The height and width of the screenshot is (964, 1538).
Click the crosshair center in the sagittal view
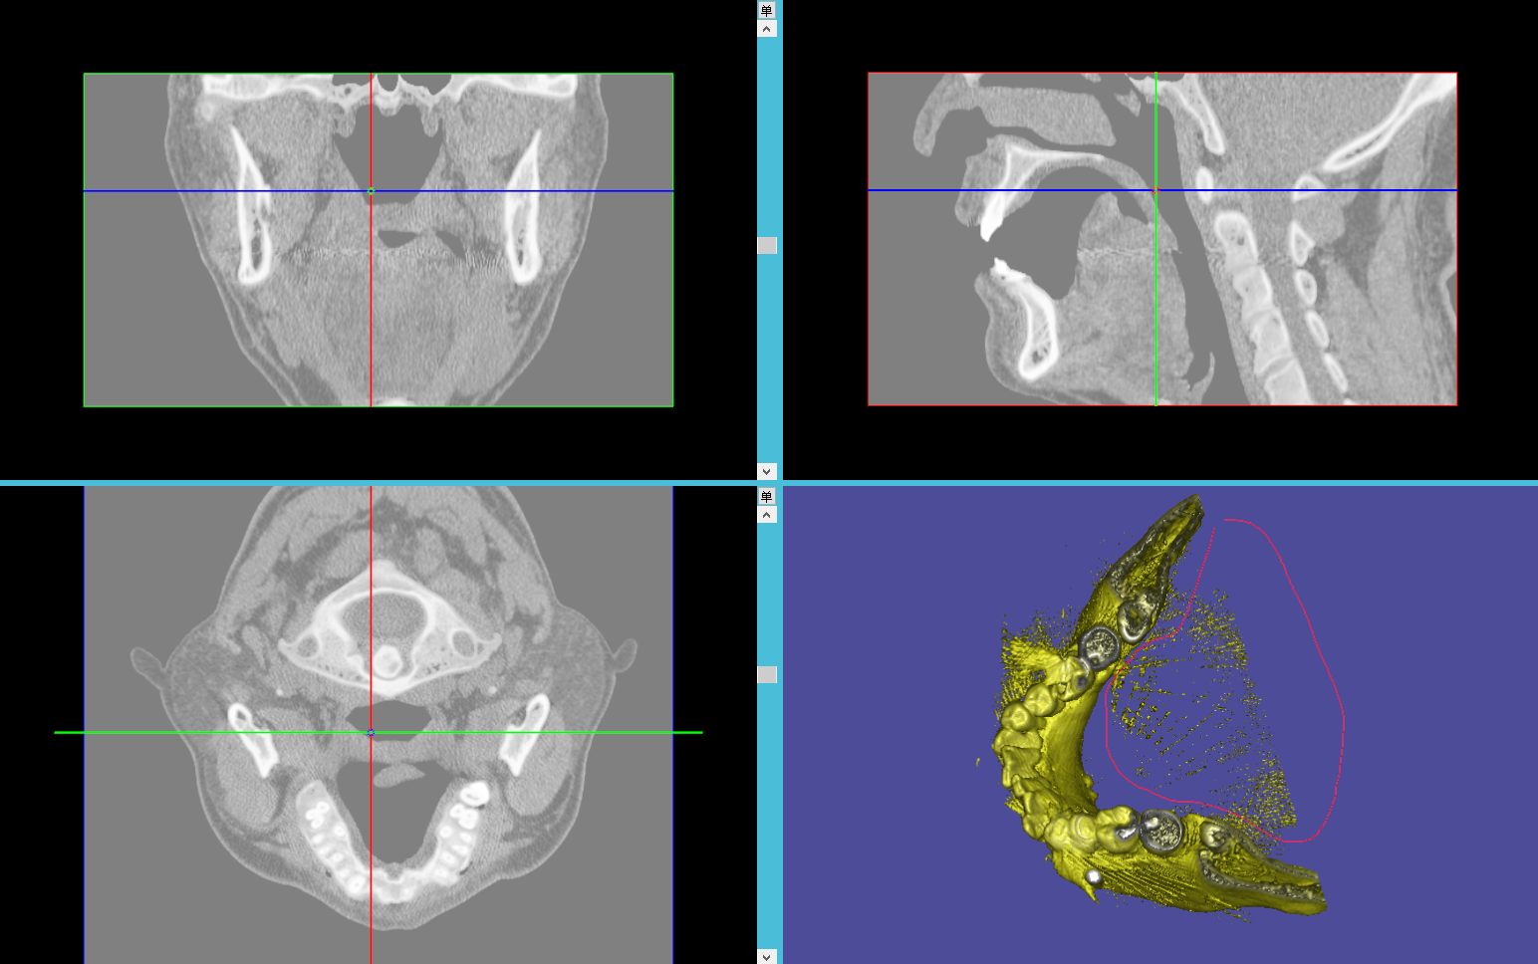(x=1155, y=189)
